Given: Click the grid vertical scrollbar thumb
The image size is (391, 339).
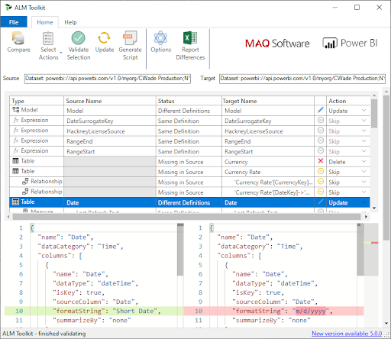Looking at the screenshot, I should click(374, 114).
